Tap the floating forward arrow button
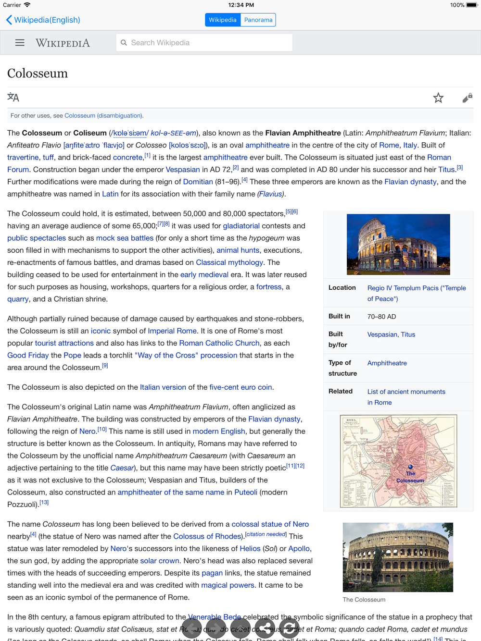This screenshot has height=641, width=481. pos(216,628)
